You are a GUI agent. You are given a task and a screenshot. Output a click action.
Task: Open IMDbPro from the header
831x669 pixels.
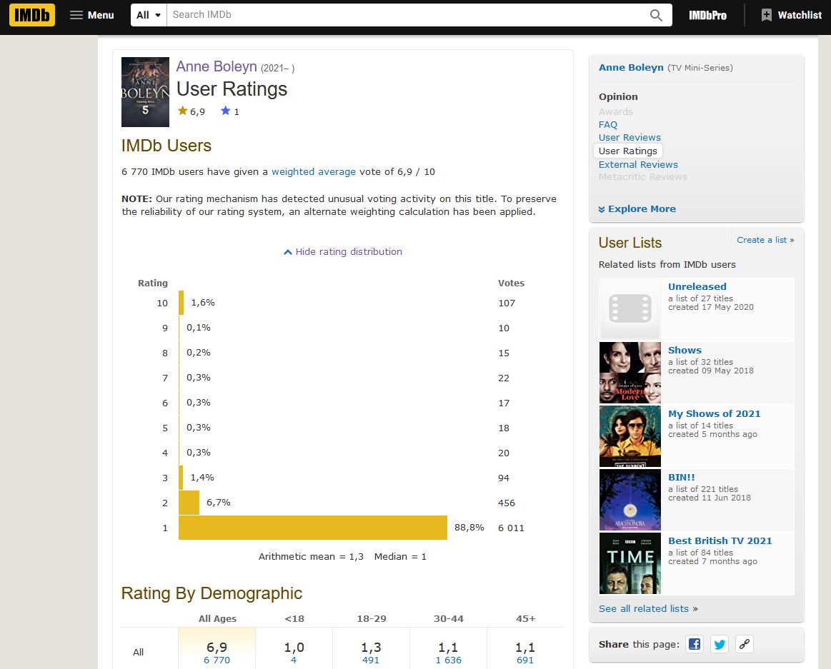[707, 16]
